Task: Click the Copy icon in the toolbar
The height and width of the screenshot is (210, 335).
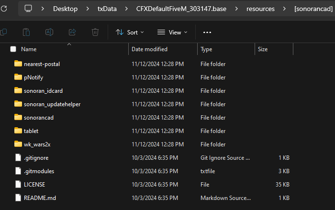Action: [x=3, y=32]
